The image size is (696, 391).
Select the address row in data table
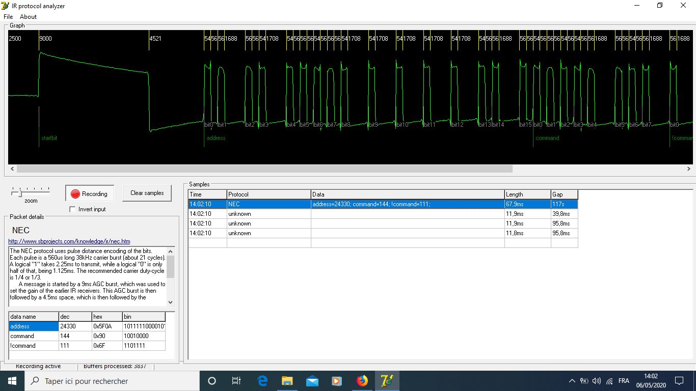34,326
